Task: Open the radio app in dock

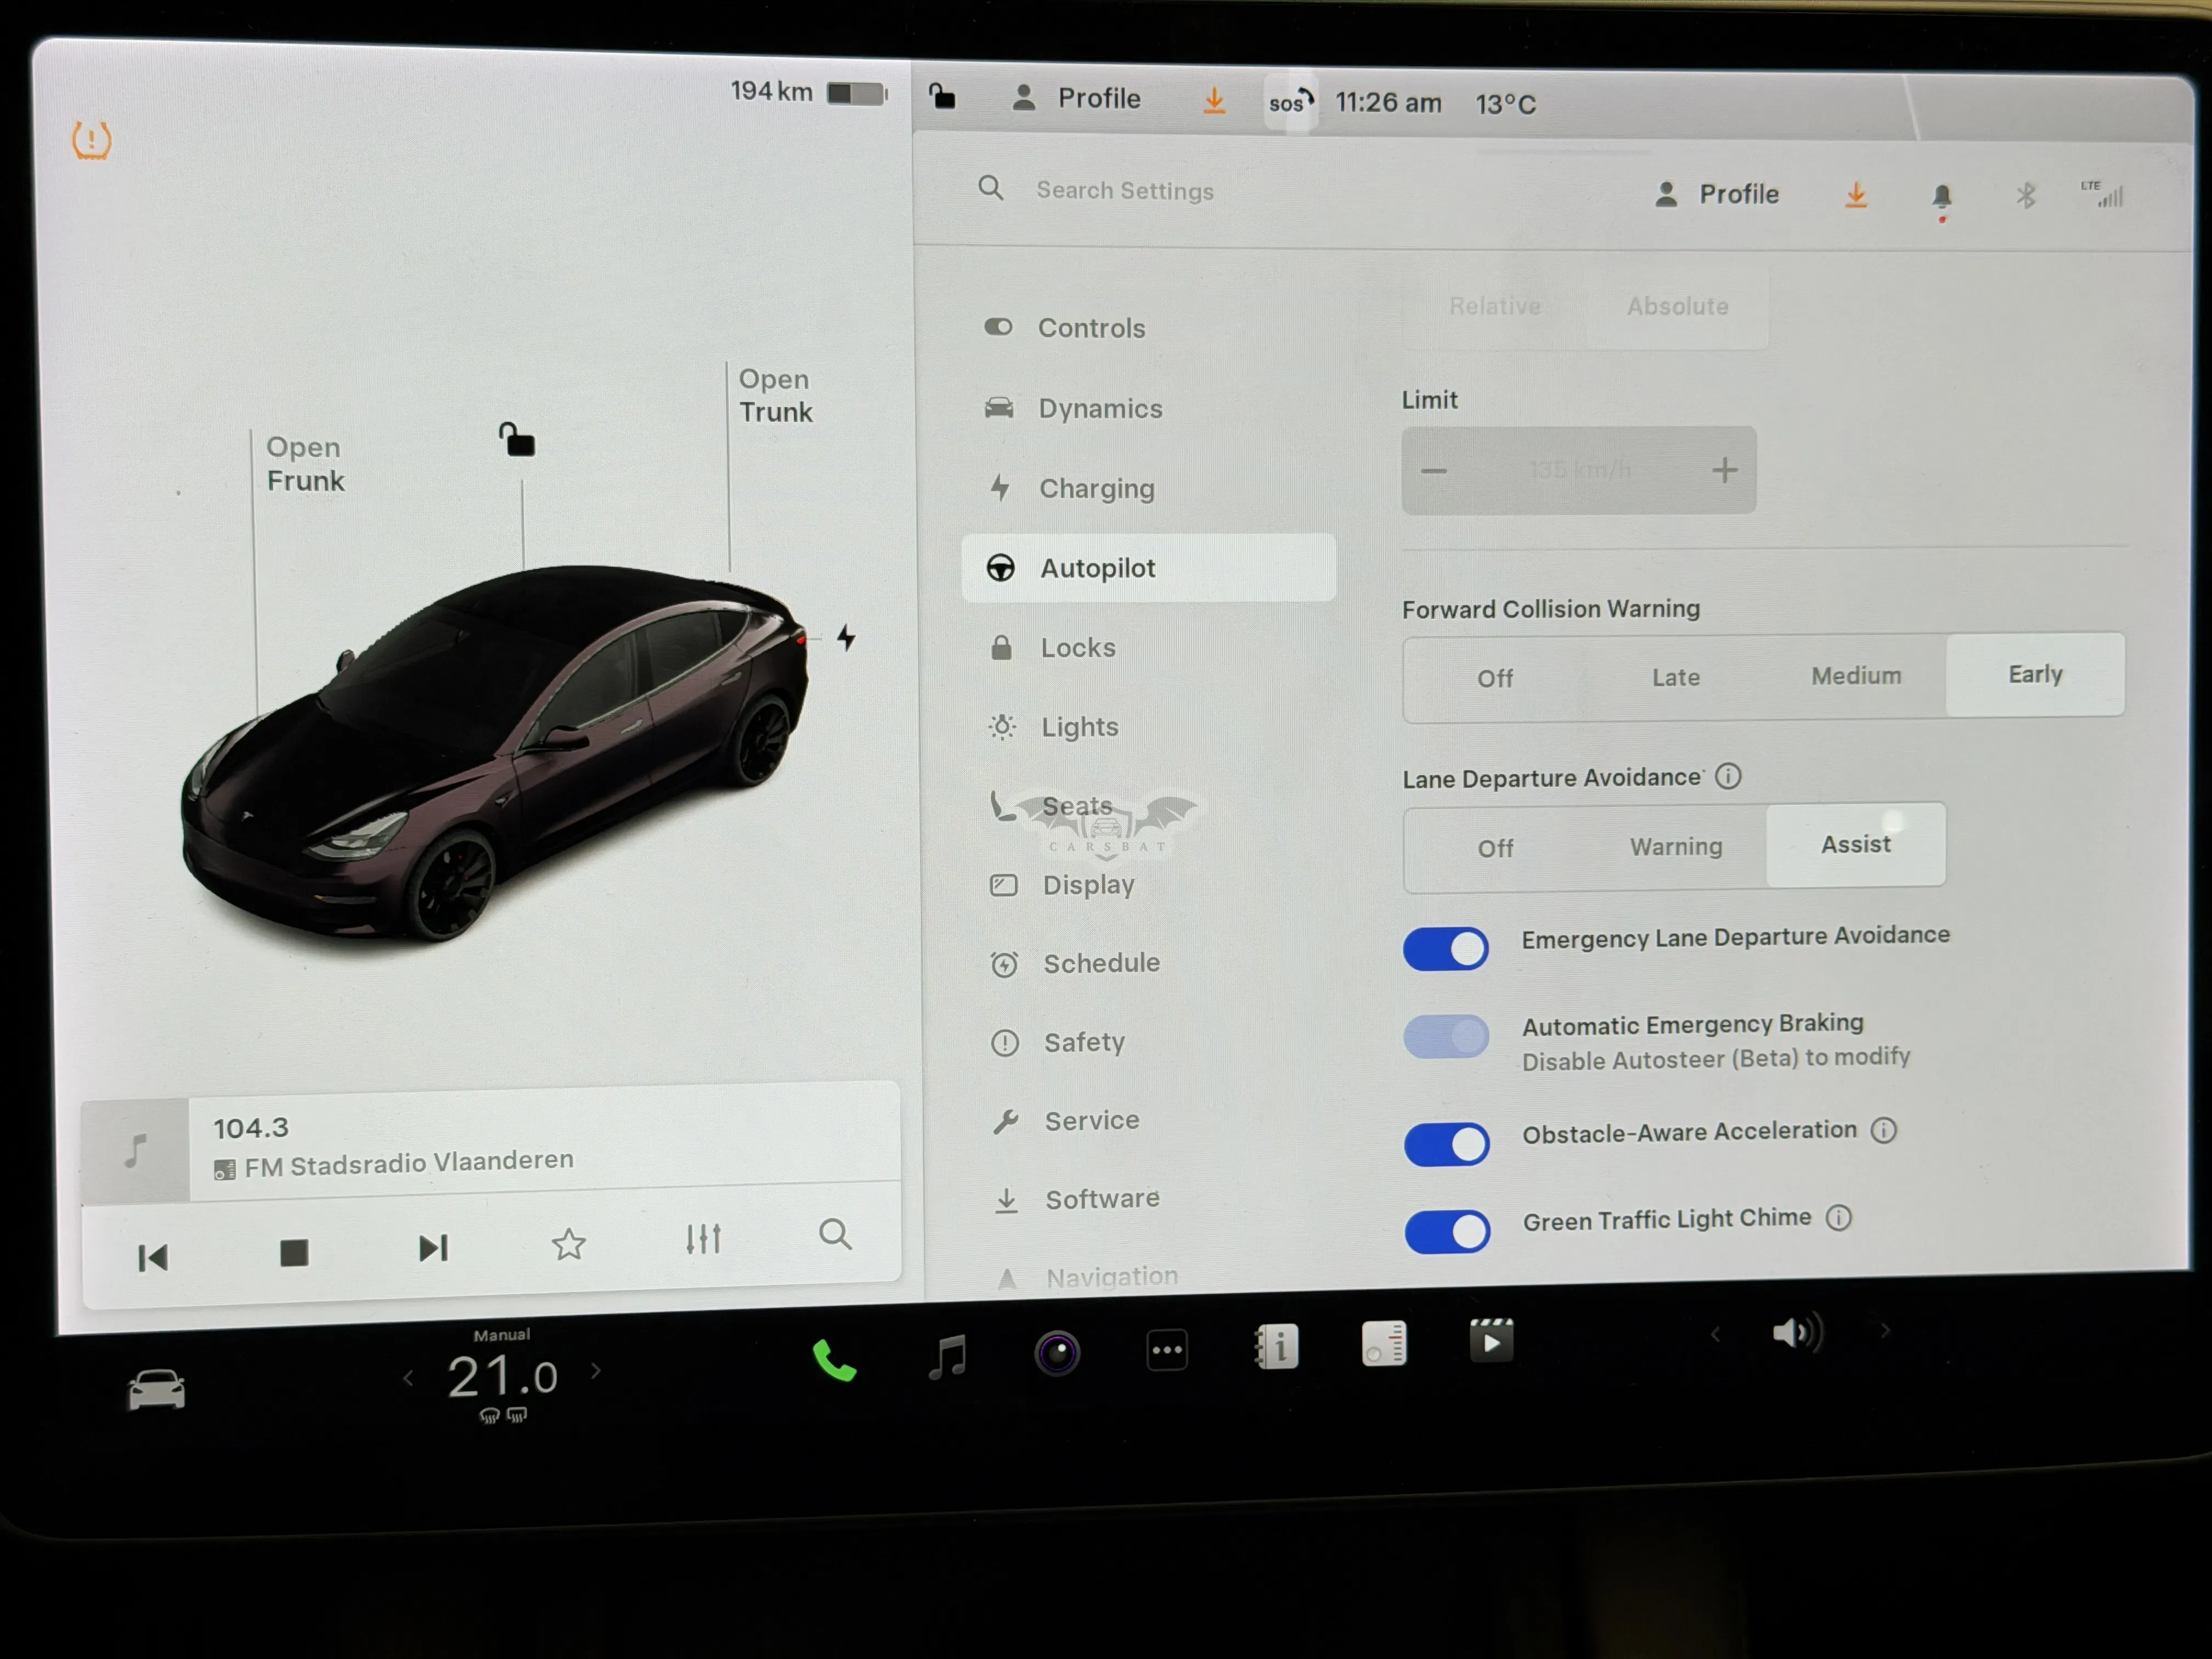Action: 1384,1343
